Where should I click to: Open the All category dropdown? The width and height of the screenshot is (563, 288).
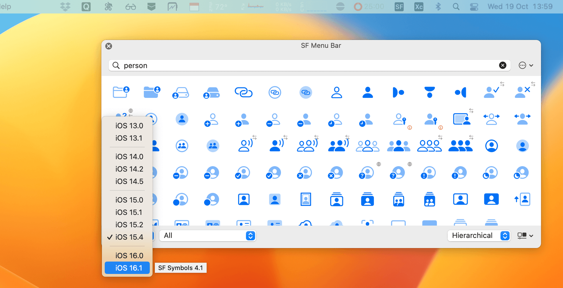click(x=207, y=236)
